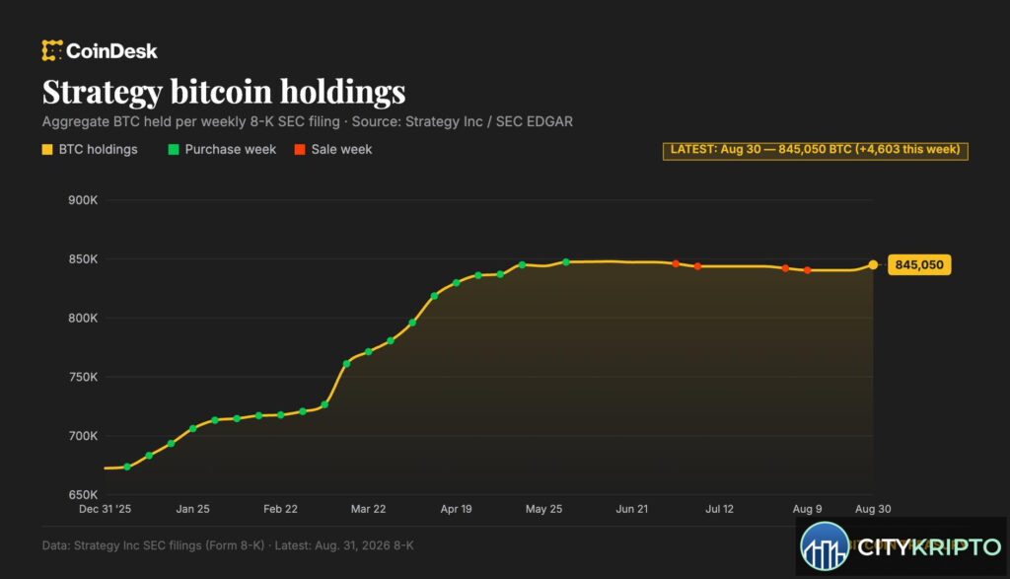Click the yellow endpoint marker at Aug 30
This screenshot has width=1010, height=579.
873,264
